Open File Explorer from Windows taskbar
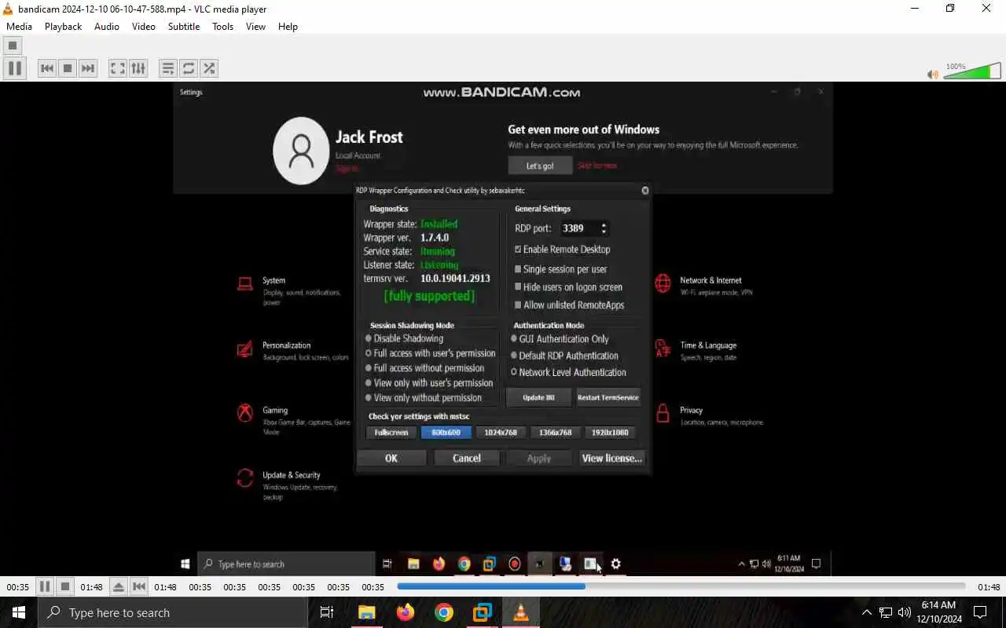Screen dimensions: 1006x628 [367, 612]
